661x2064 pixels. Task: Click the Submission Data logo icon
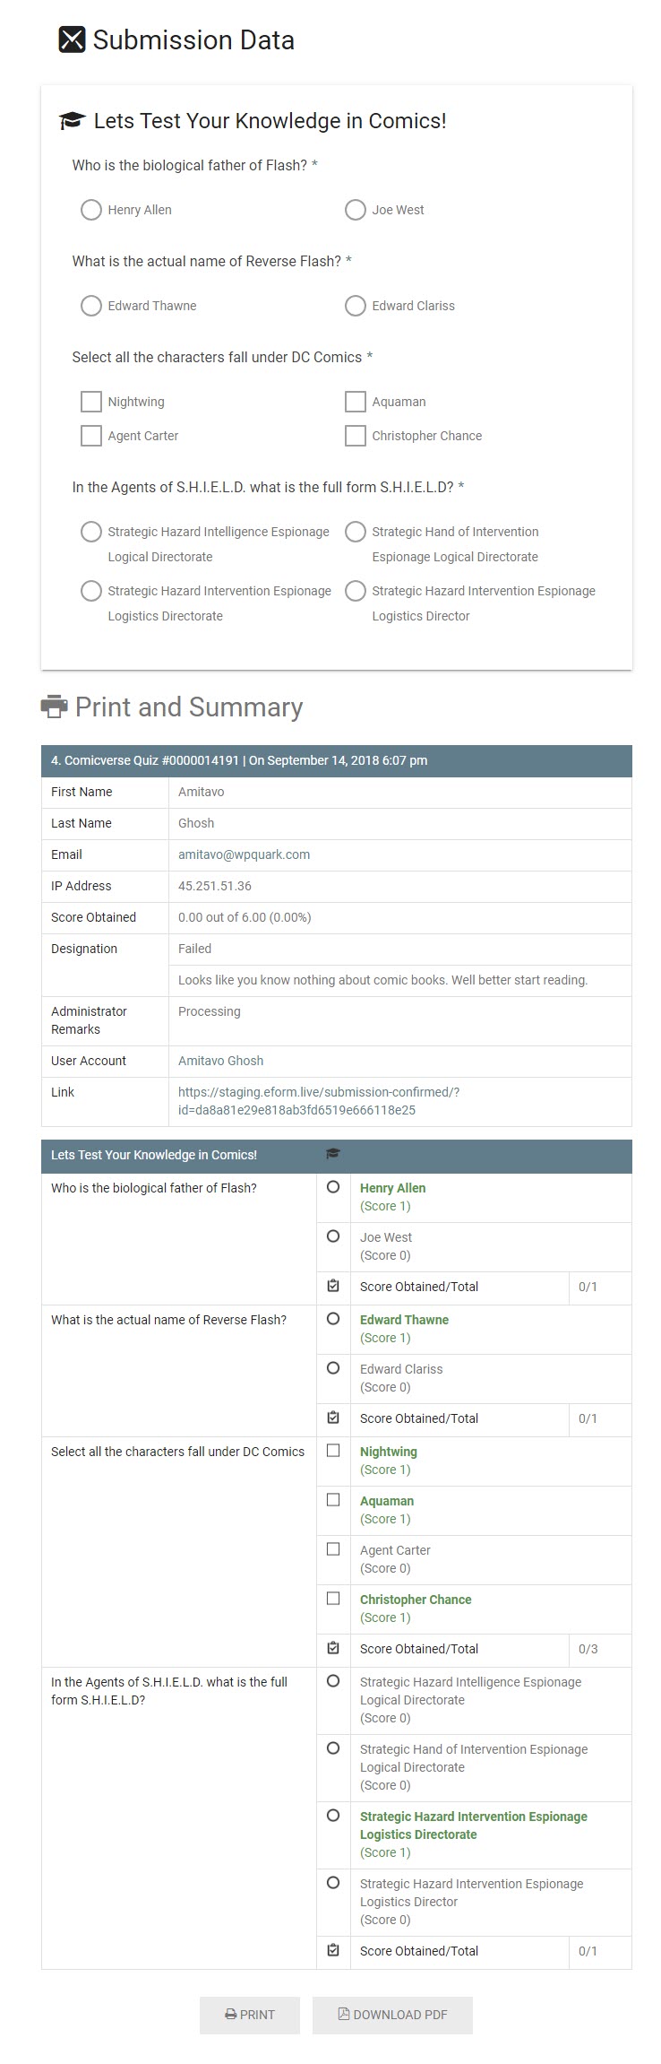point(72,40)
